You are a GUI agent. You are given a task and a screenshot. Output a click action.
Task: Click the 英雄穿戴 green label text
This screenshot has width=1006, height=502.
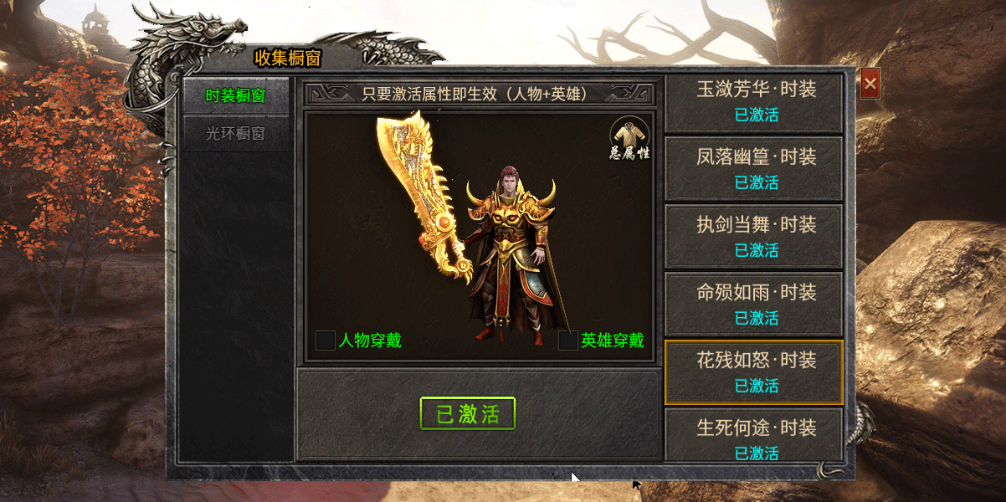point(613,341)
